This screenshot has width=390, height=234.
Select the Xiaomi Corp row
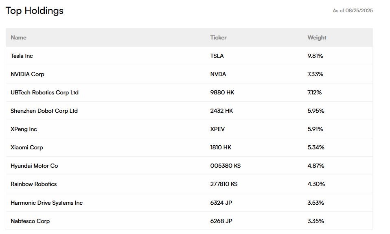[x=189, y=147]
